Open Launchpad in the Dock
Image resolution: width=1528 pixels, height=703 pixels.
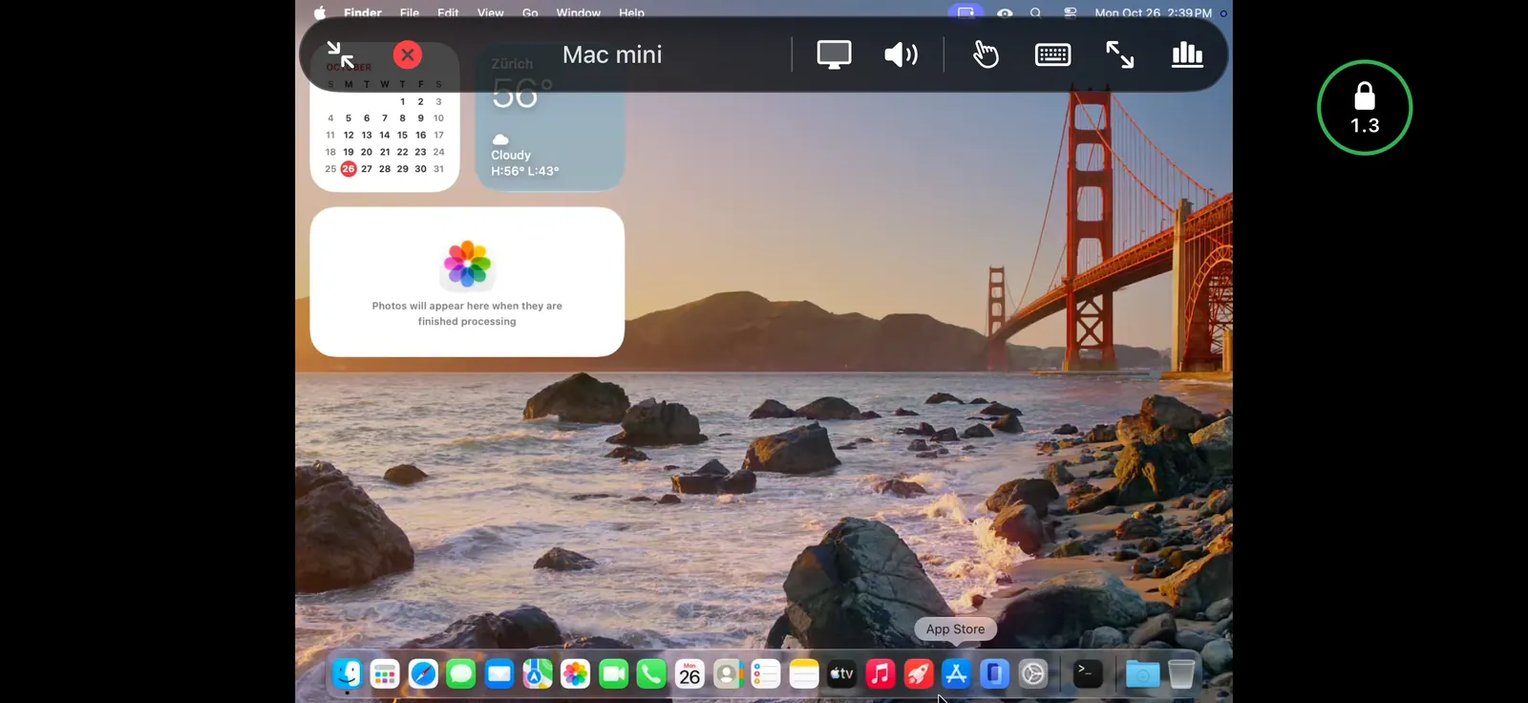385,674
